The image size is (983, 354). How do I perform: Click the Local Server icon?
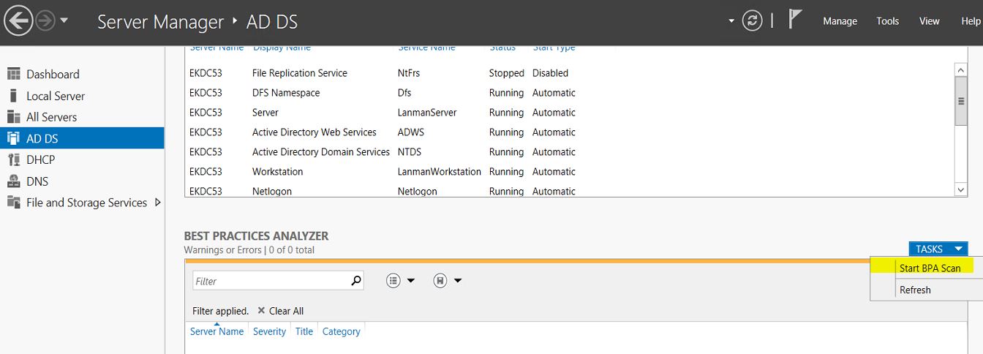pos(13,96)
